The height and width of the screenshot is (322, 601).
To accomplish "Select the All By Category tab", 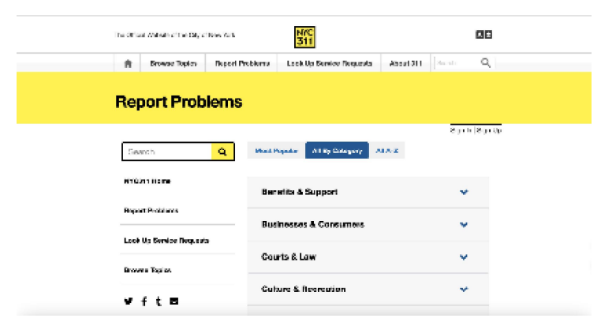I will pos(337,151).
